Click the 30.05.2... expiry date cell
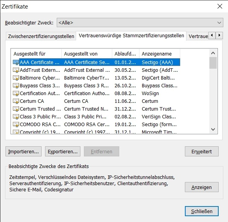Image resolution: width=228 pixels, height=222 pixels. [x=125, y=70]
